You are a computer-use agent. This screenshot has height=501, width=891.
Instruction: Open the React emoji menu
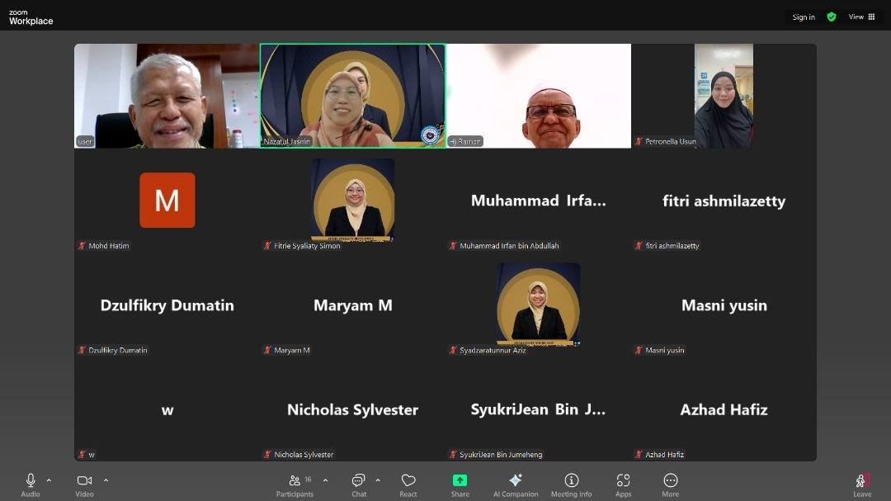(408, 484)
